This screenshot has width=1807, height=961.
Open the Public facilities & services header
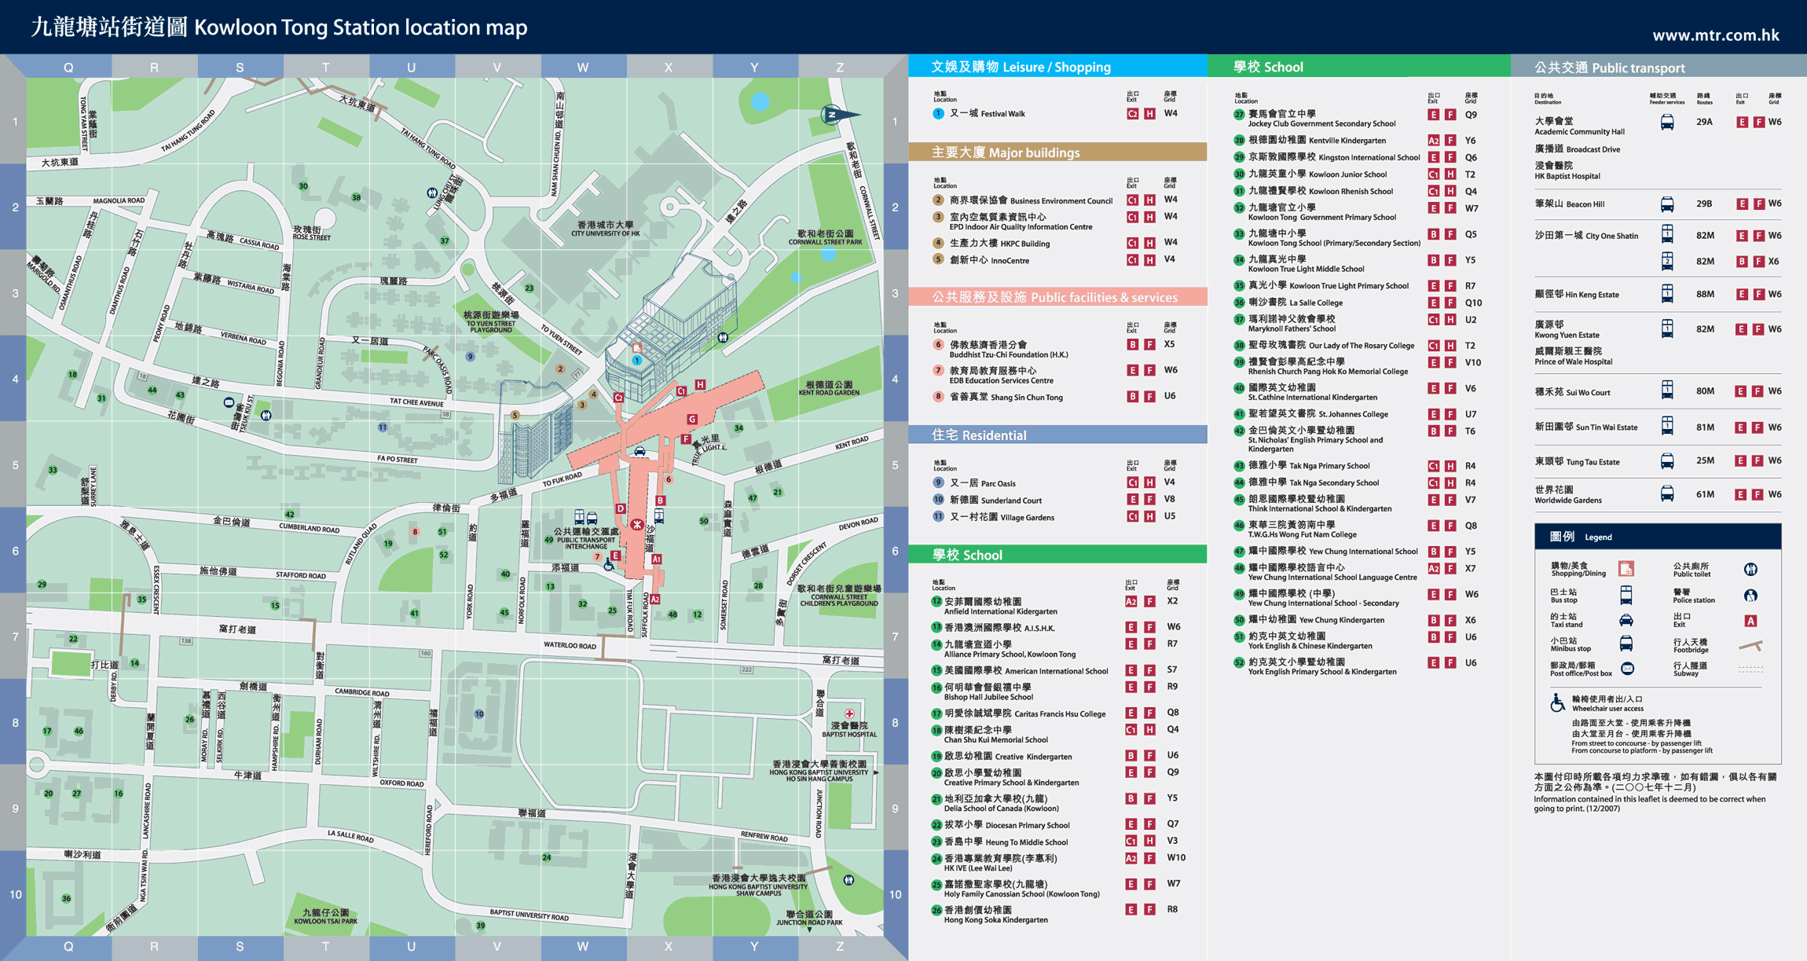(x=1057, y=297)
